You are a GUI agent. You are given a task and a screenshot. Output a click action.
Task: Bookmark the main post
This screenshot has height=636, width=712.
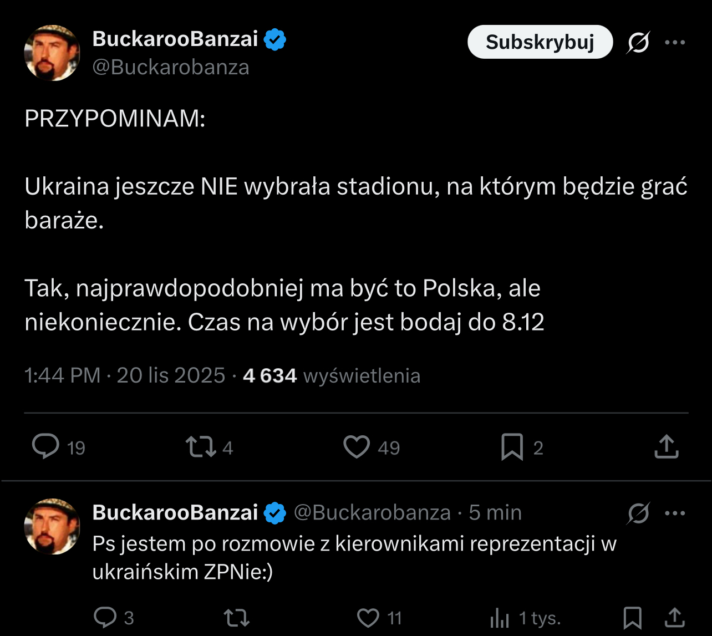512,447
